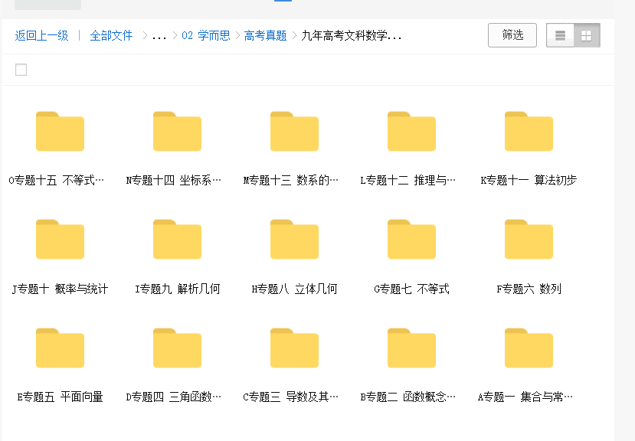This screenshot has height=441, width=635.
Task: Open the J专题十 概率与统计 folder icon
Action: pos(60,240)
